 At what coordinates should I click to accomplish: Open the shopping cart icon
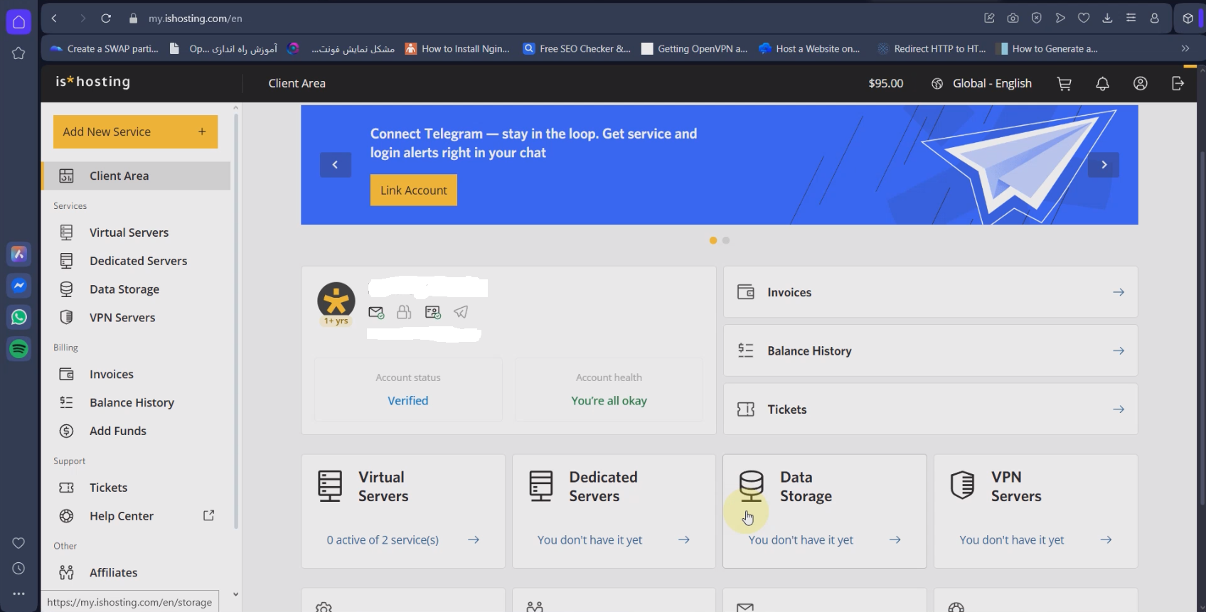[1064, 84]
